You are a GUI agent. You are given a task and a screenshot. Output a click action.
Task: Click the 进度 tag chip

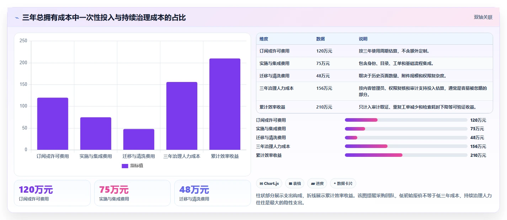(x=317, y=183)
